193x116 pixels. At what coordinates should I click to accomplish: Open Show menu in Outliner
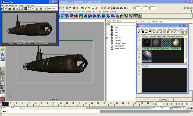(114, 21)
